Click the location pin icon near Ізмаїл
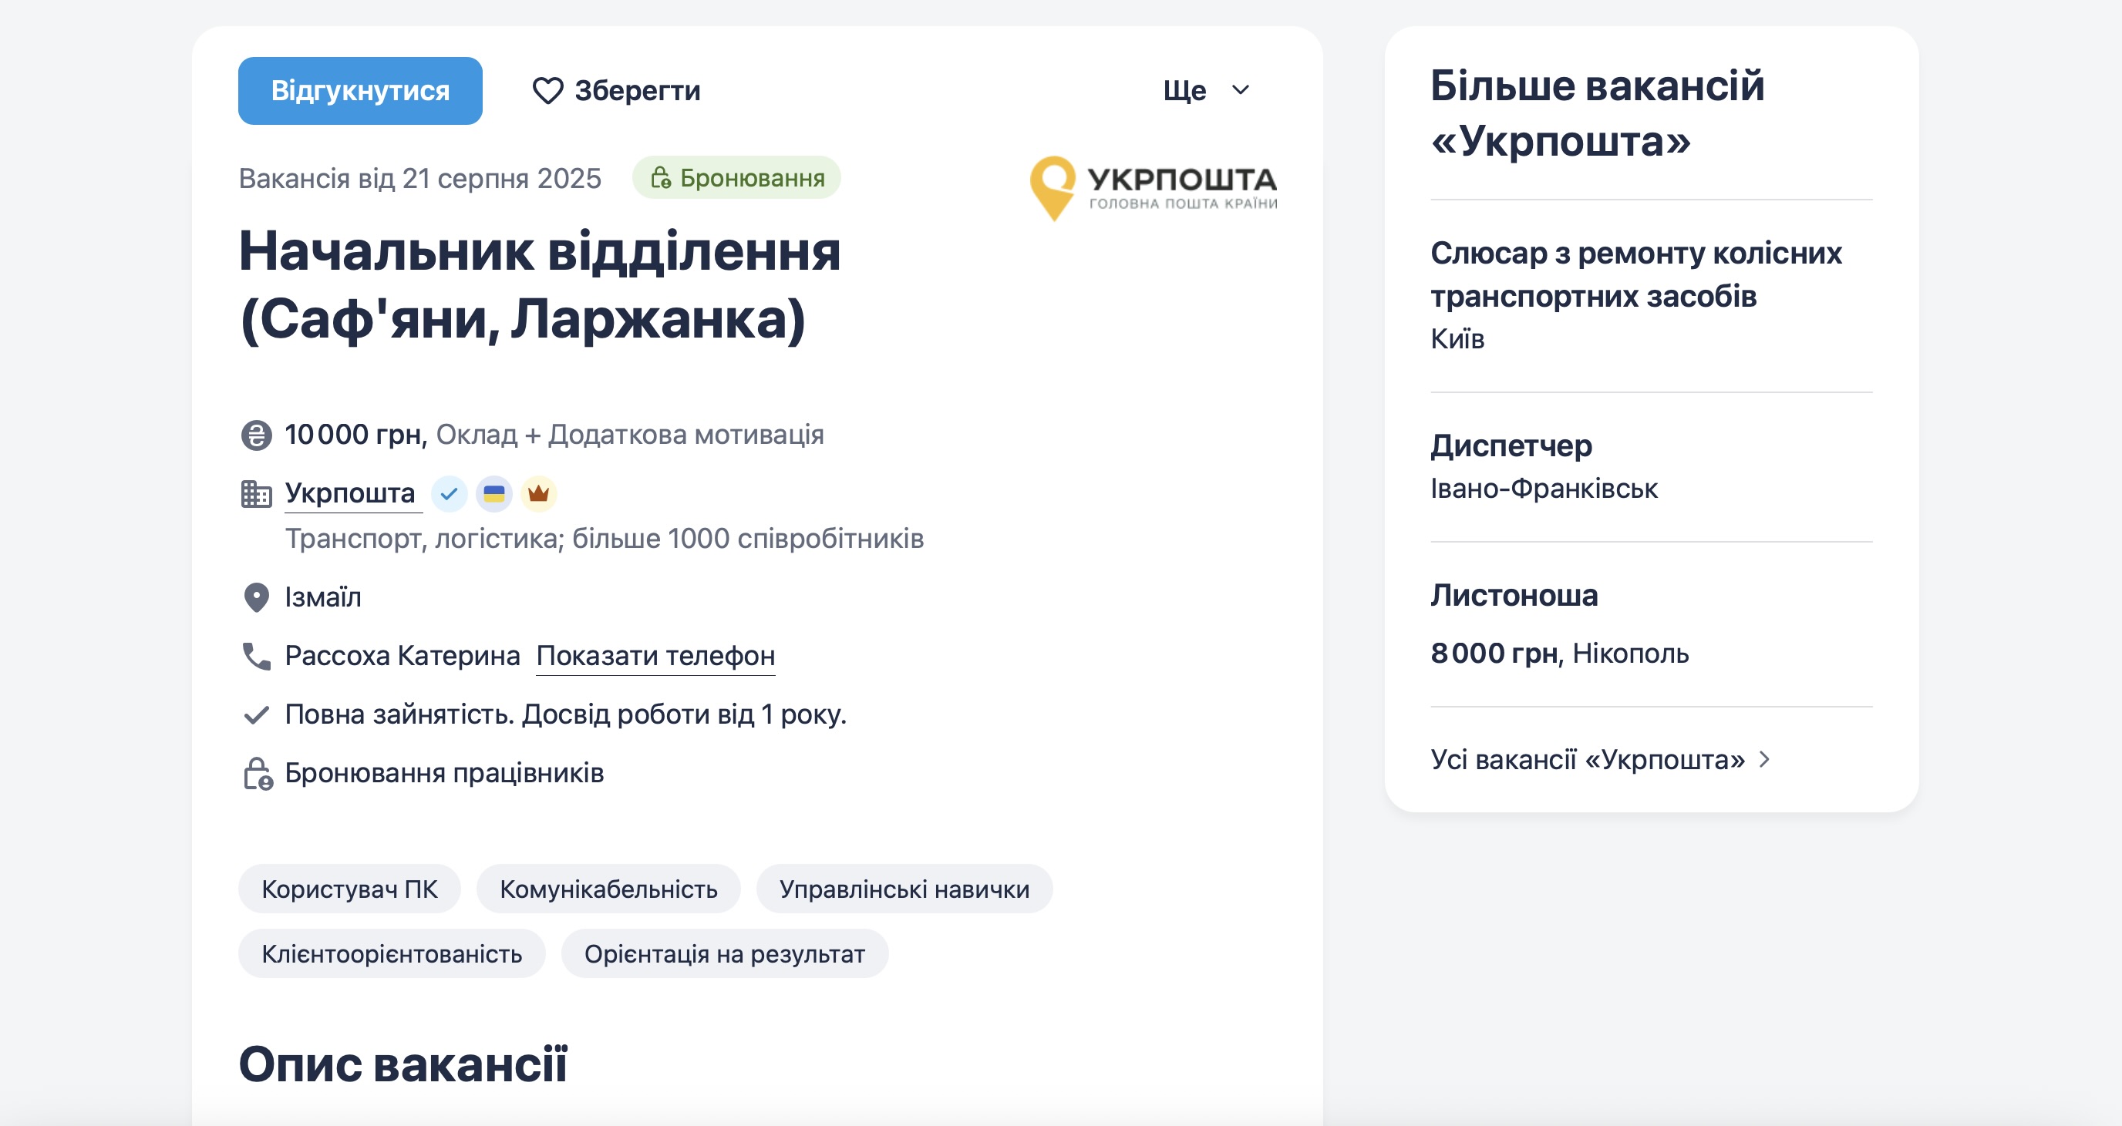 (256, 597)
